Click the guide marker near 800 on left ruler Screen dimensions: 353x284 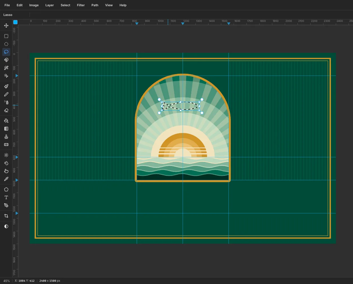click(x=17, y=157)
